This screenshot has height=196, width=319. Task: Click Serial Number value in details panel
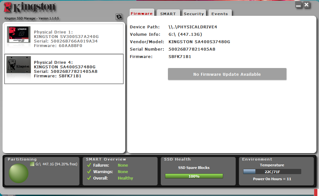(x=192, y=49)
